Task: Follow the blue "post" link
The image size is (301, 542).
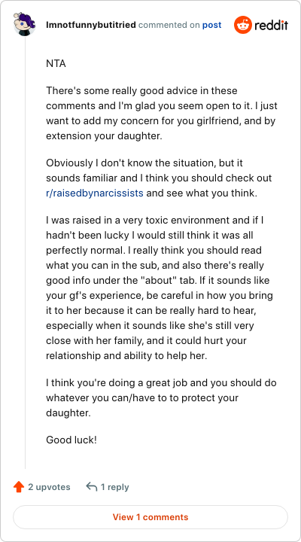Action: pos(212,26)
